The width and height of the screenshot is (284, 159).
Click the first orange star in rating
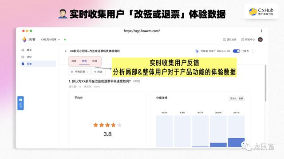[96, 125]
